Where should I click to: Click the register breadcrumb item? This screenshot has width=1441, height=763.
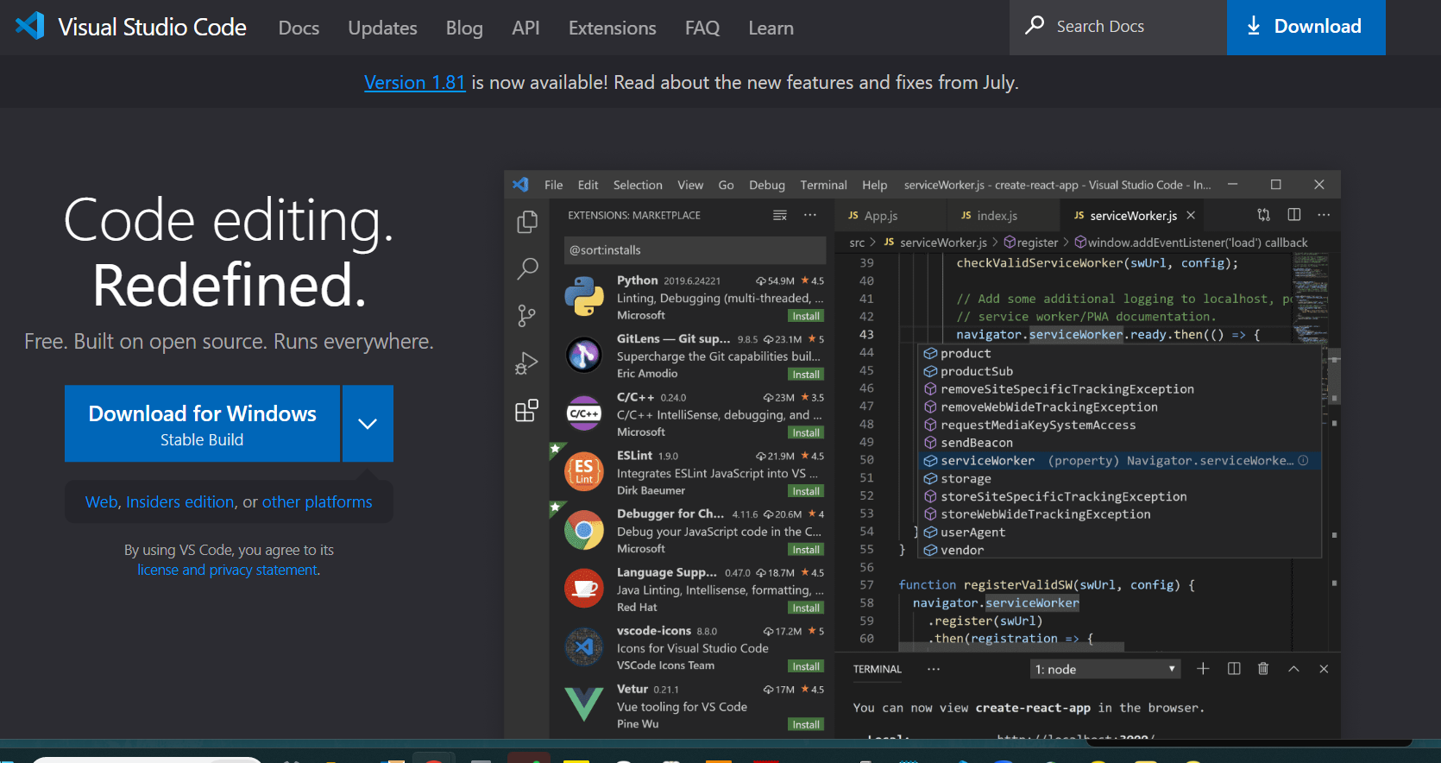1032,243
